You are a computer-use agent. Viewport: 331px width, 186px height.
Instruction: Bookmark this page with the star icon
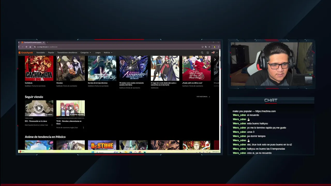pyautogui.click(x=209, y=47)
